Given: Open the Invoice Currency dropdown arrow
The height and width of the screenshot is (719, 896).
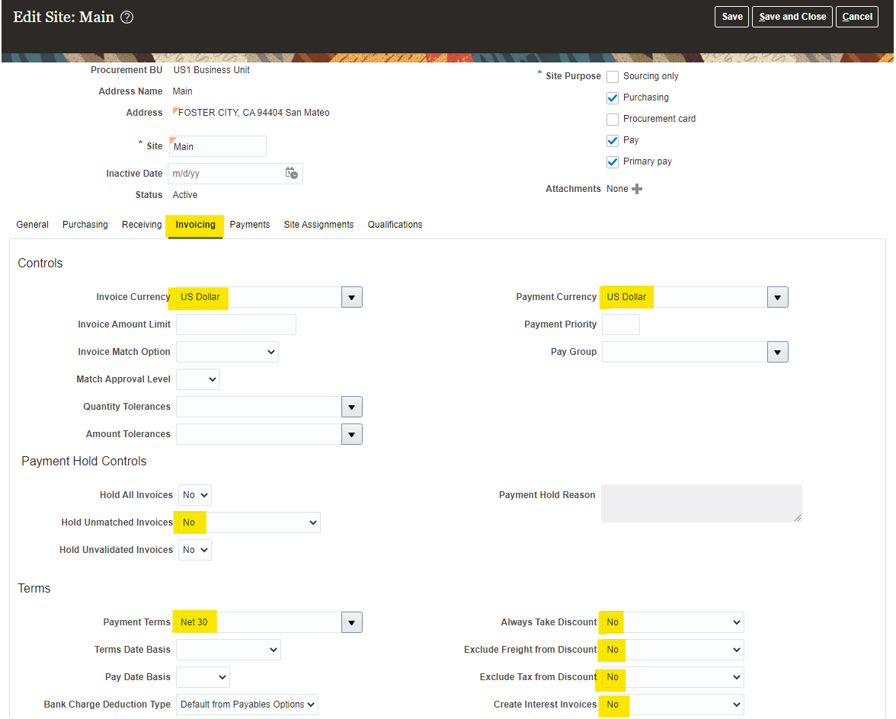Looking at the screenshot, I should (351, 297).
